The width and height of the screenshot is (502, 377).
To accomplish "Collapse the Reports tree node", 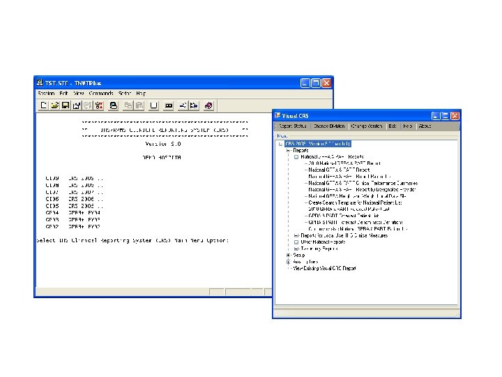I will coord(289,150).
